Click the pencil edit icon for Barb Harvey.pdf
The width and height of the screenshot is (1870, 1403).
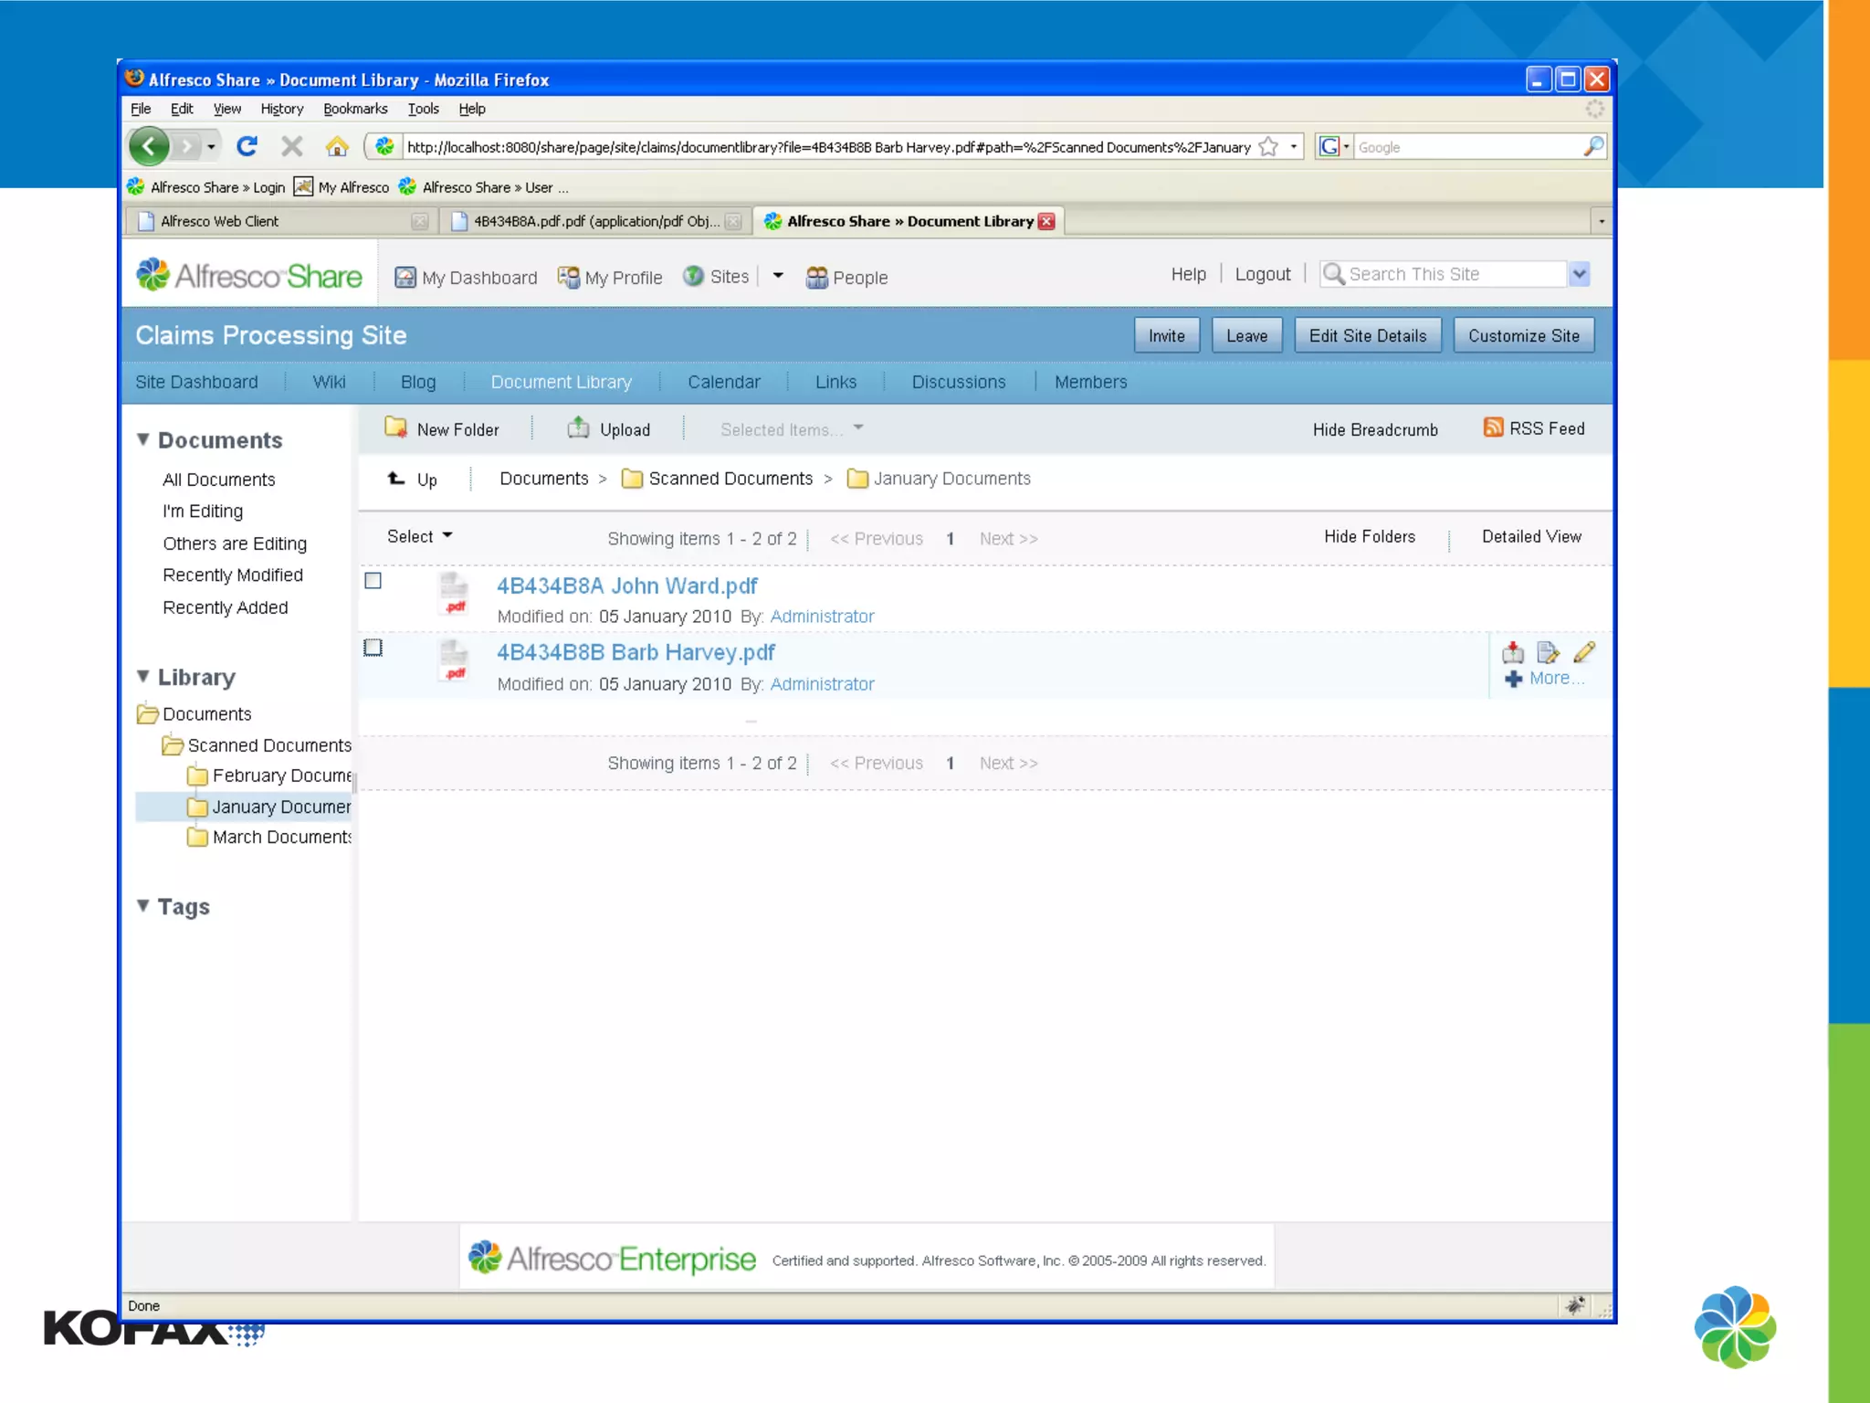point(1584,652)
